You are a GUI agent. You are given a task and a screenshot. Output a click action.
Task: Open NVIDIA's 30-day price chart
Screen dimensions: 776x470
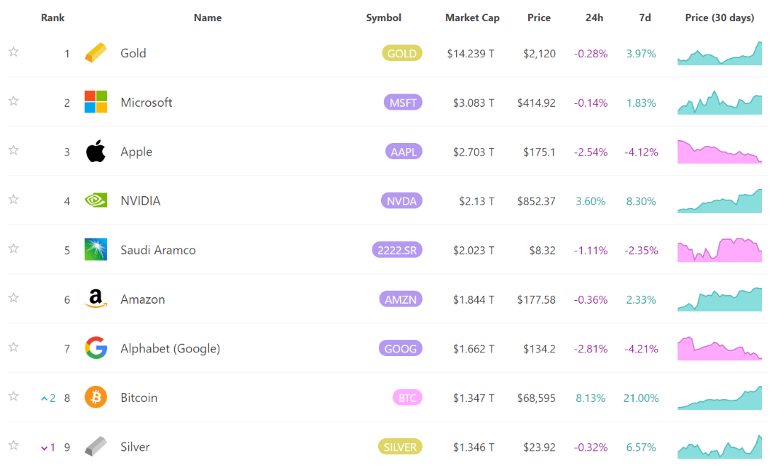coord(719,201)
